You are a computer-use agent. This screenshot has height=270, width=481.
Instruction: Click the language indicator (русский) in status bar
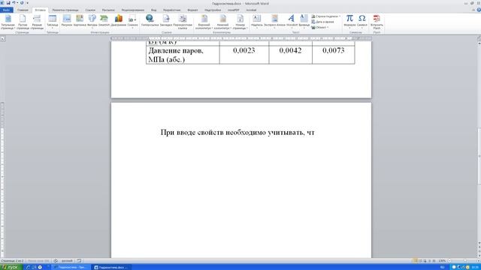67,261
